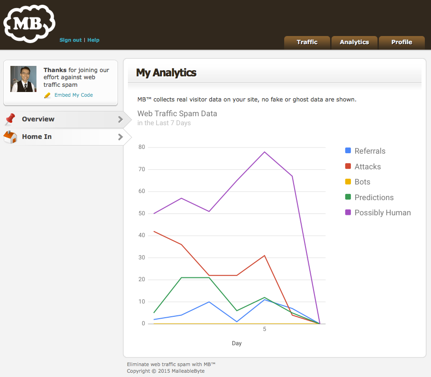The image size is (431, 377).
Task: Click the Web Traffic Spam Data chart title
Action: point(177,114)
